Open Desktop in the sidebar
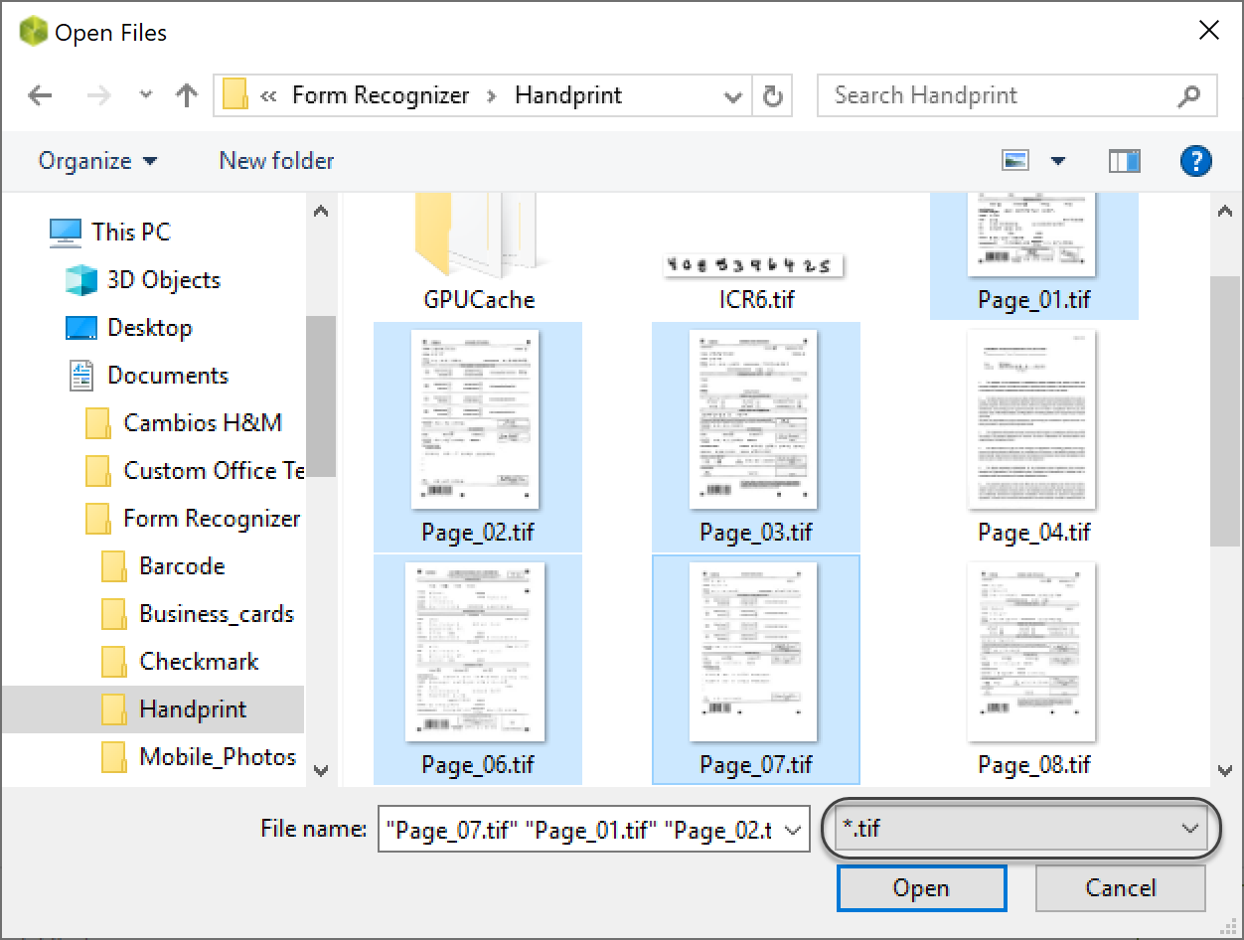Screen dimensions: 1244x940 click(149, 328)
